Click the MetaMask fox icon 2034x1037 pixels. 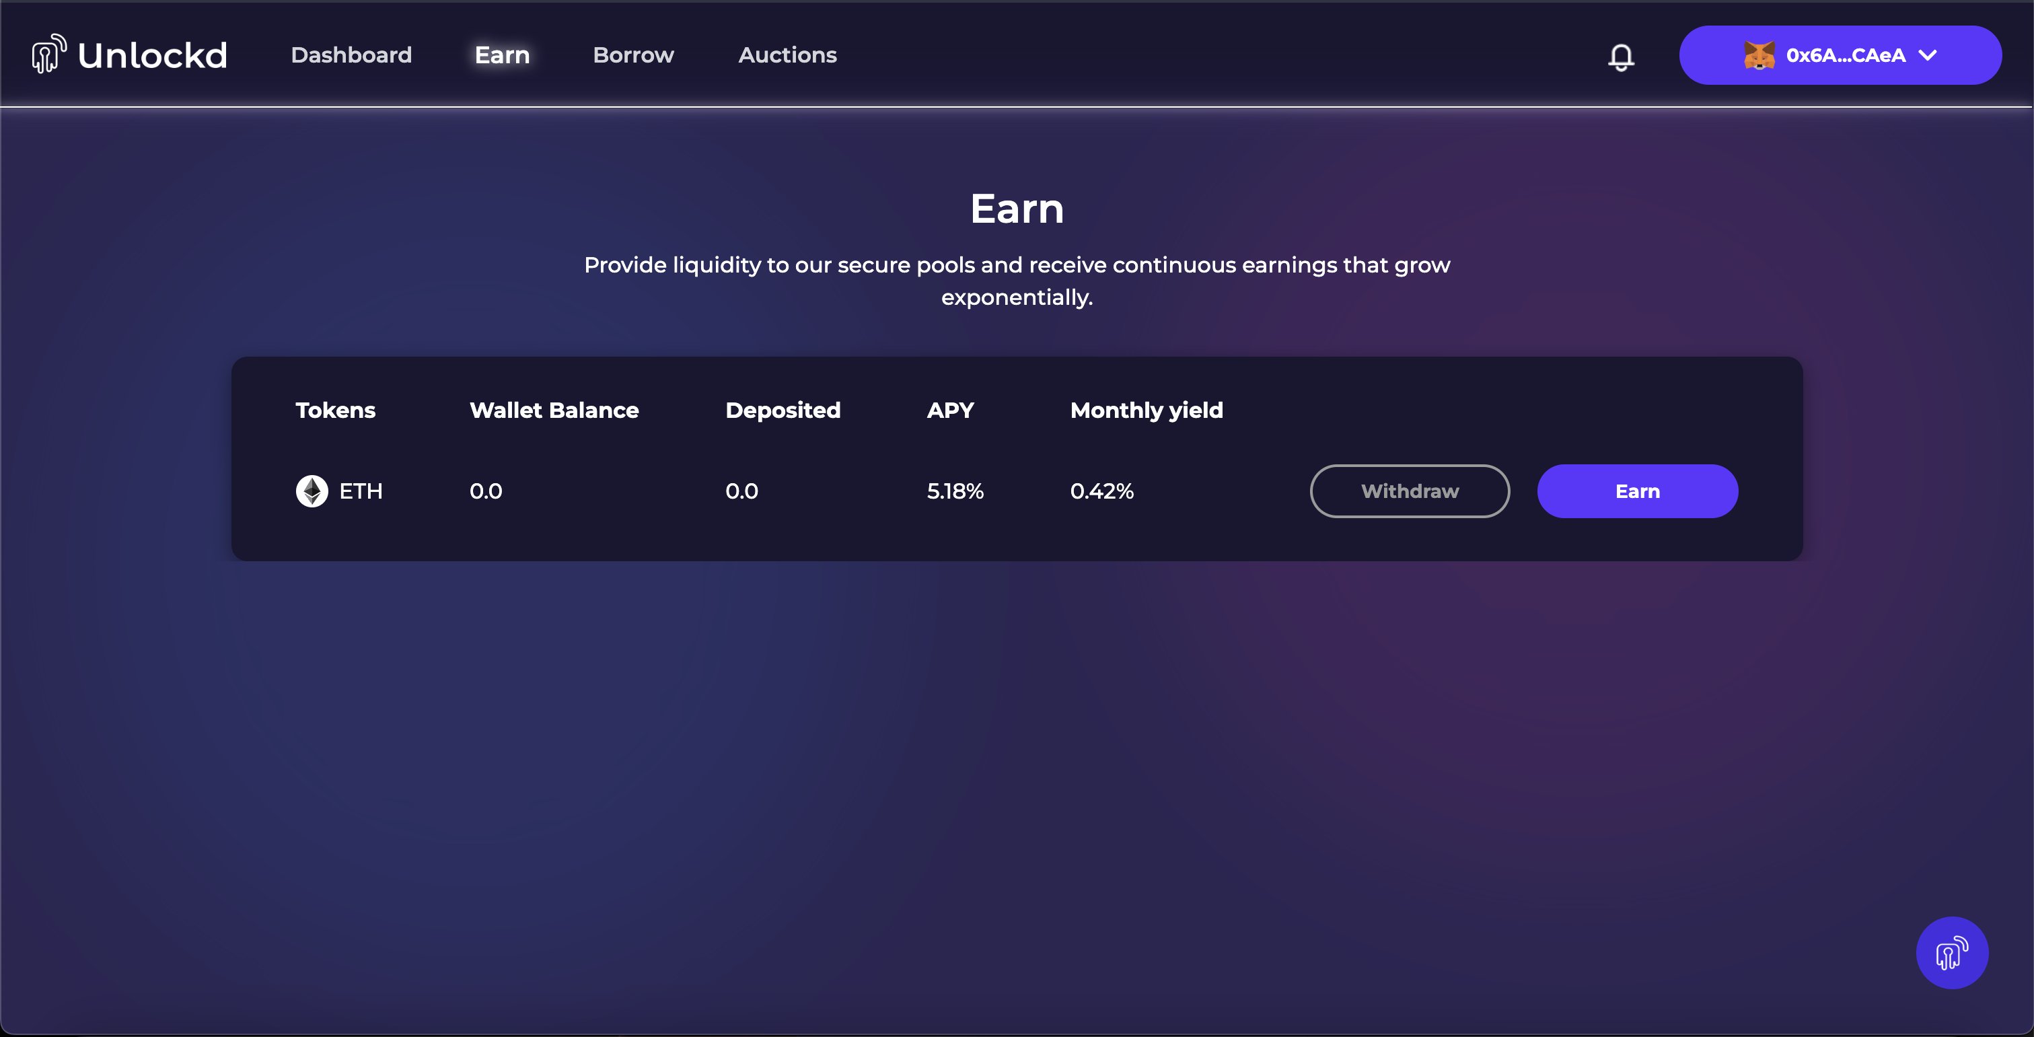coord(1758,55)
